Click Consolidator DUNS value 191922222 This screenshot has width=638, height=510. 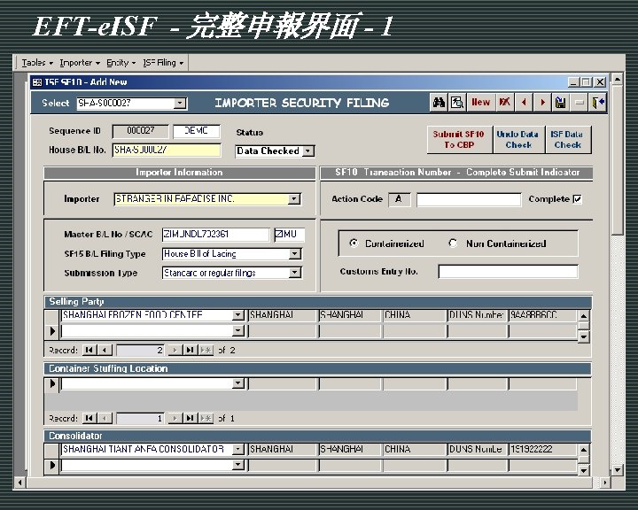[543, 450]
